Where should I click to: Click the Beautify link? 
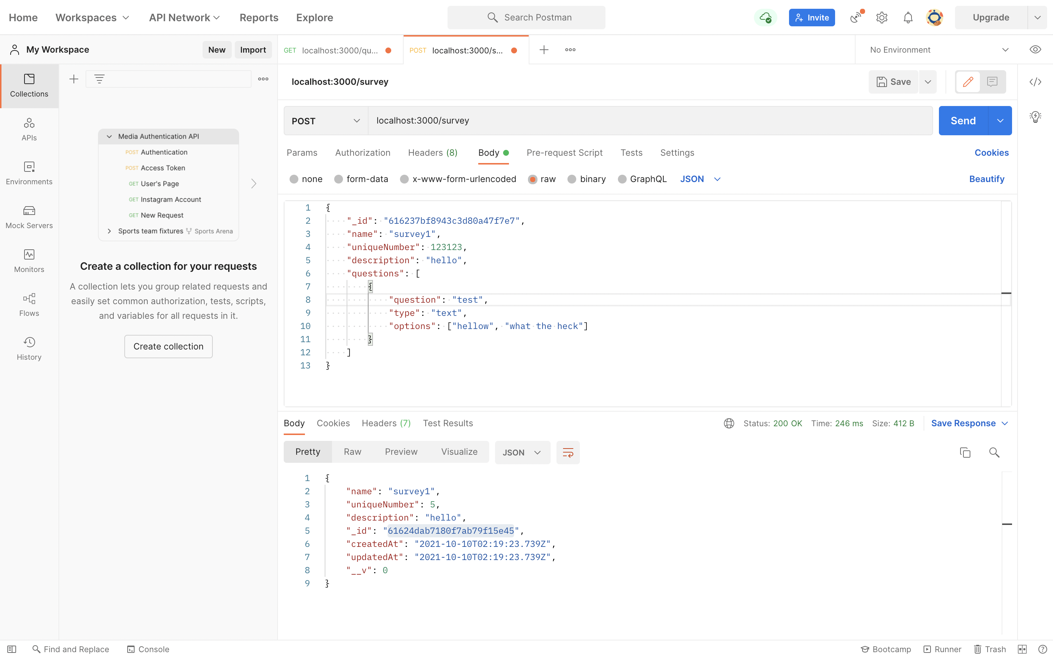pyautogui.click(x=986, y=179)
